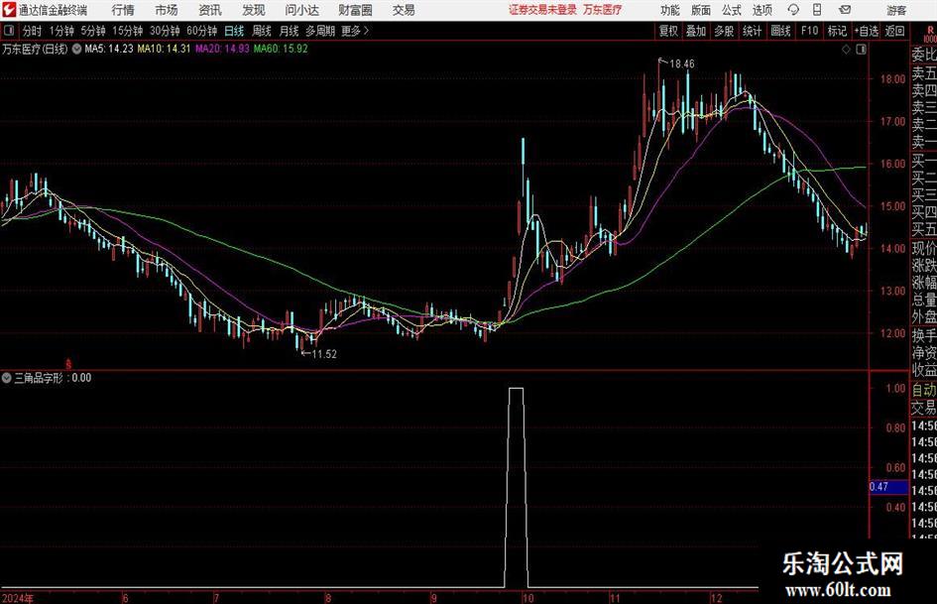
Task: Click the 游客 user account label
Action: (896, 10)
